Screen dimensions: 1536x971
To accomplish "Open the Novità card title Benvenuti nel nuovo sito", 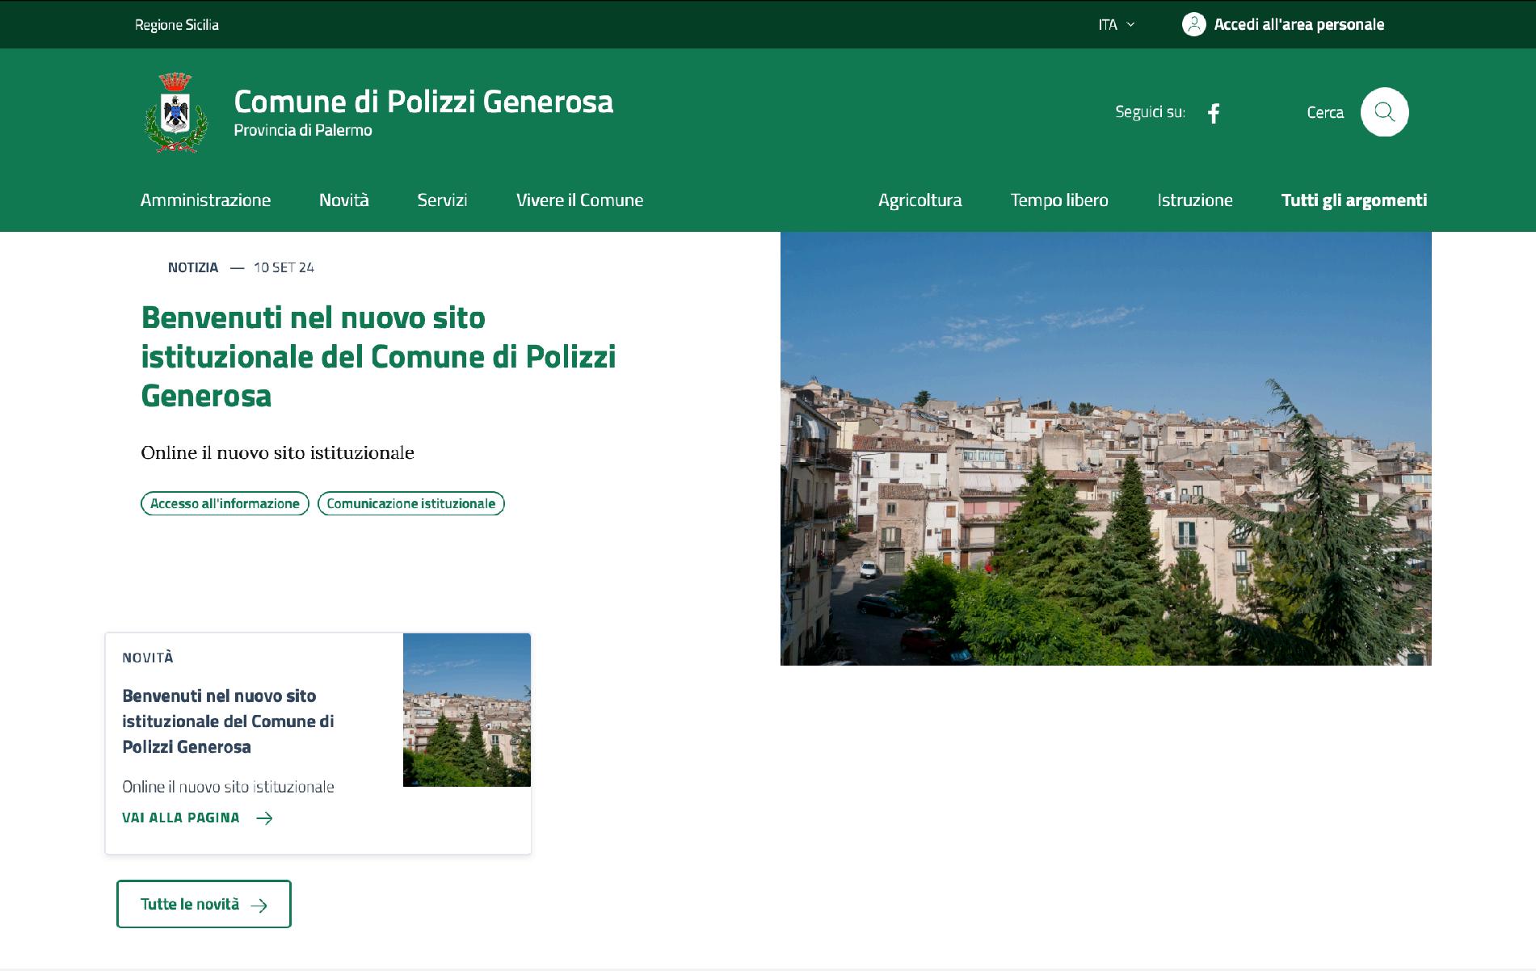I will tap(228, 721).
